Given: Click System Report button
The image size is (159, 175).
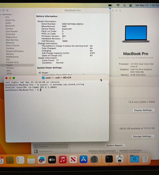Looking at the screenshot, I should click(x=115, y=145).
